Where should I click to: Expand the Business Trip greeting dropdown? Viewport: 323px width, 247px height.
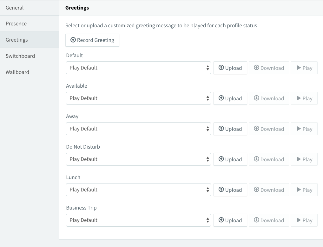pyautogui.click(x=138, y=220)
